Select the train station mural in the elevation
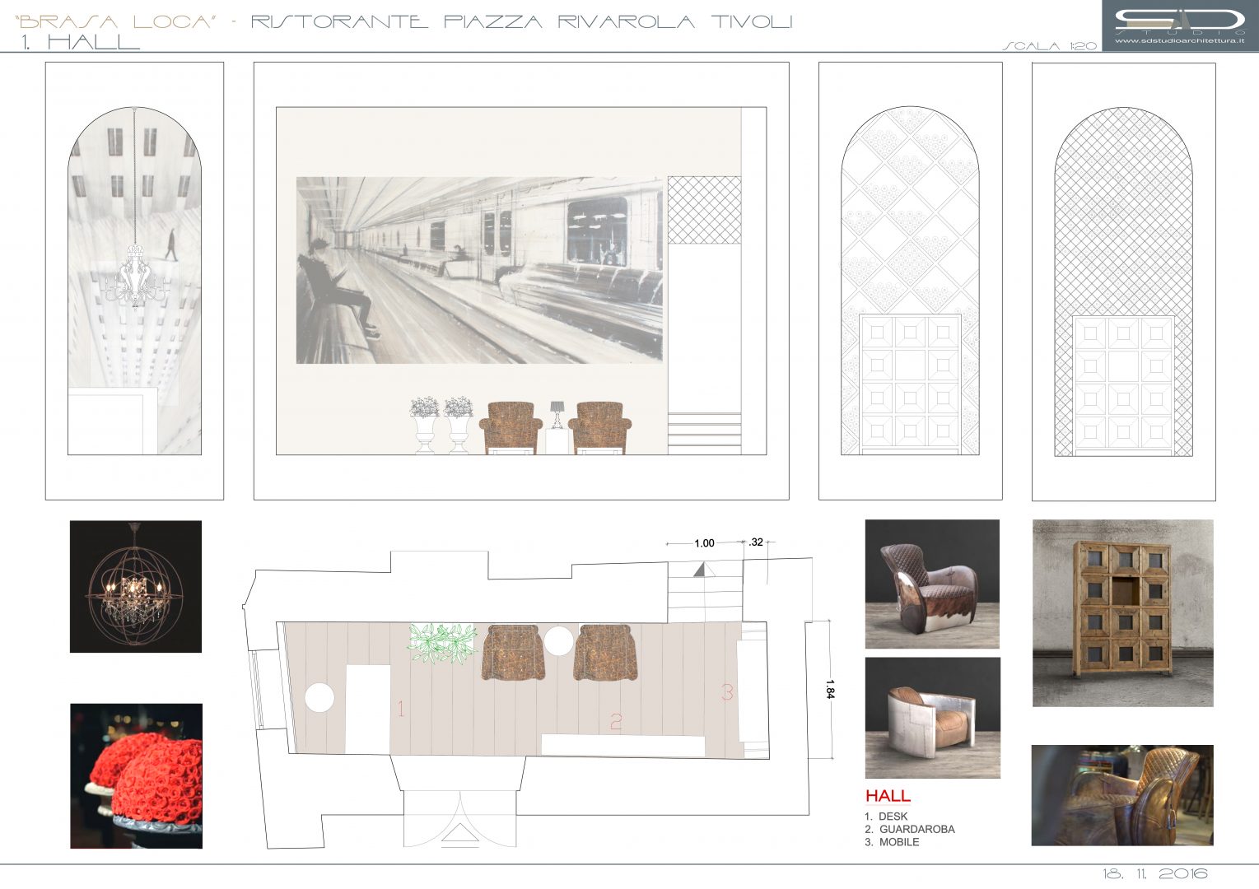The width and height of the screenshot is (1259, 889). point(479,270)
